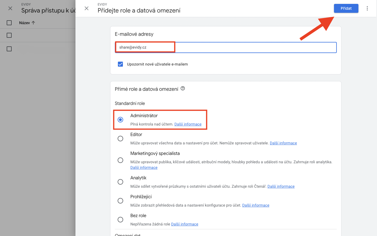Choose the 'Marketingový specialista' role
377x236 pixels.
point(120,160)
